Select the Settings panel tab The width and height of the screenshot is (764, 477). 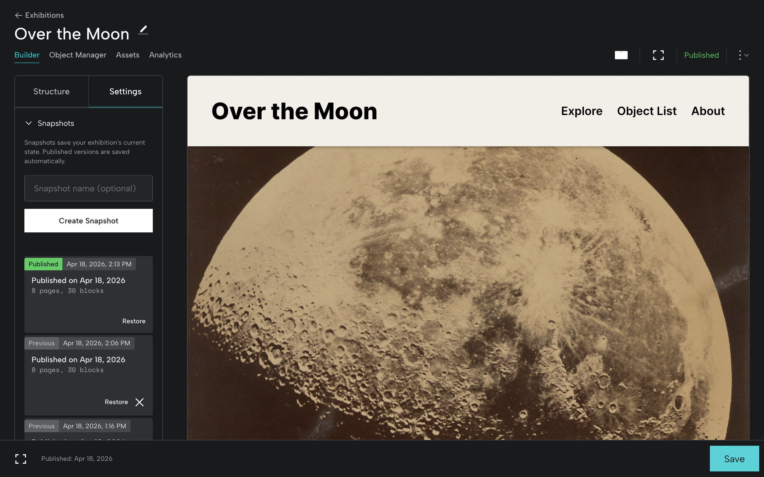(x=125, y=91)
